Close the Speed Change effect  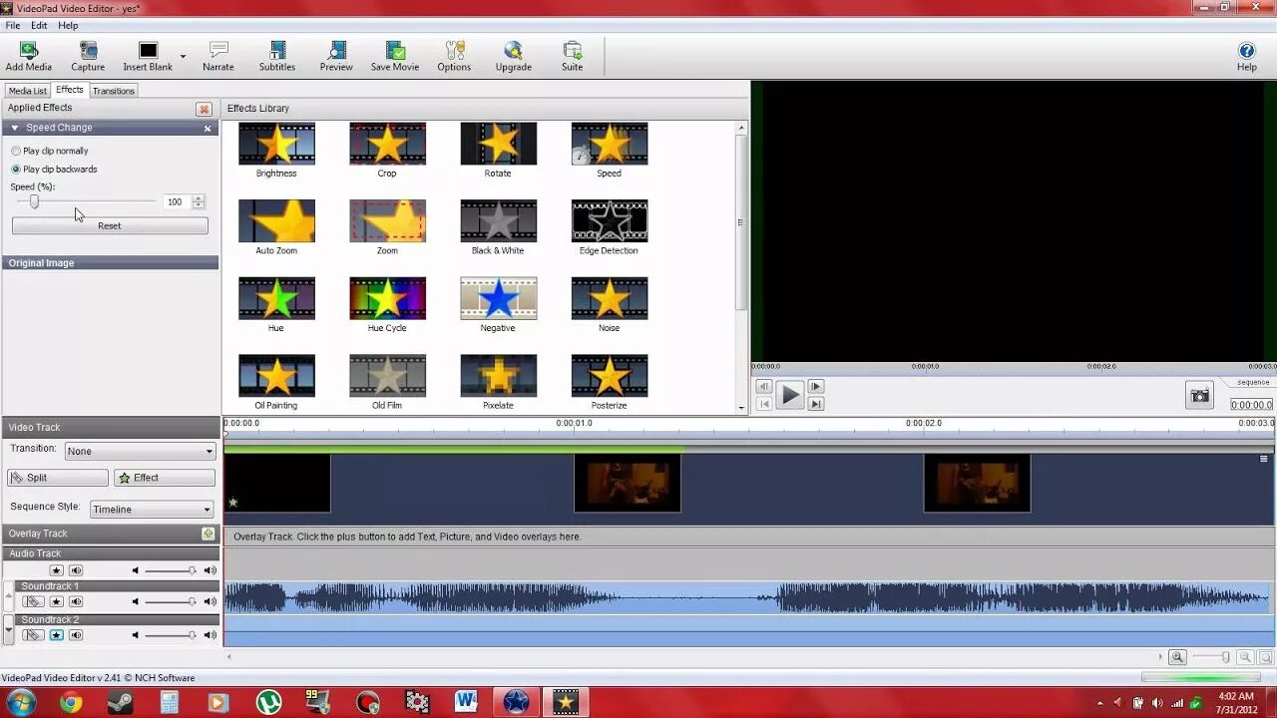click(x=208, y=129)
